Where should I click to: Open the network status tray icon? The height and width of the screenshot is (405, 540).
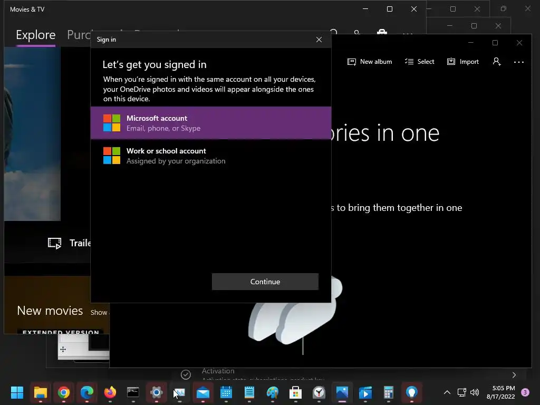(461, 392)
